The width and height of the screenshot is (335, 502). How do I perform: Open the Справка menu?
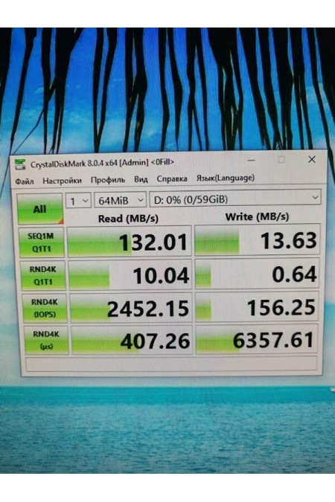coord(172,178)
